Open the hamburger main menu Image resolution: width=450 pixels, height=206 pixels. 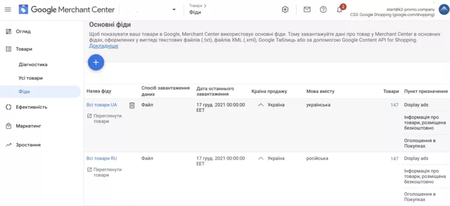(8, 10)
